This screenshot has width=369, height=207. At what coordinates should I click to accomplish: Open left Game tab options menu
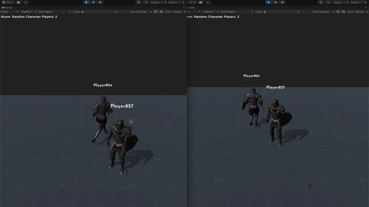pos(184,7)
